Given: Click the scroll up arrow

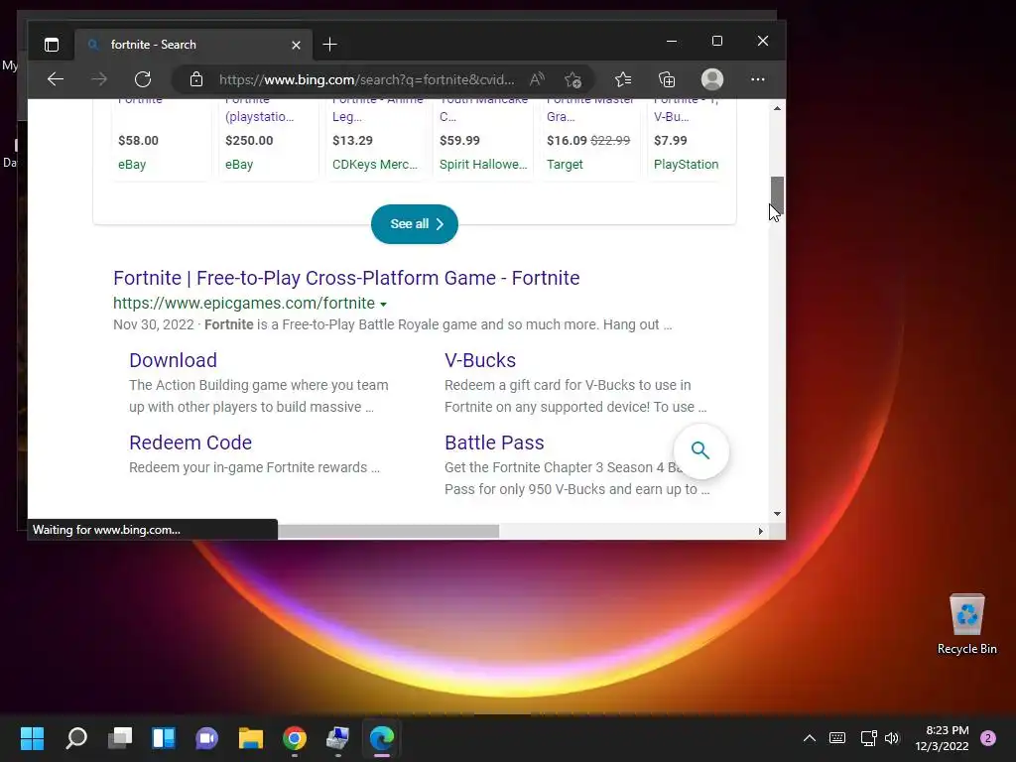Looking at the screenshot, I should point(777,108).
